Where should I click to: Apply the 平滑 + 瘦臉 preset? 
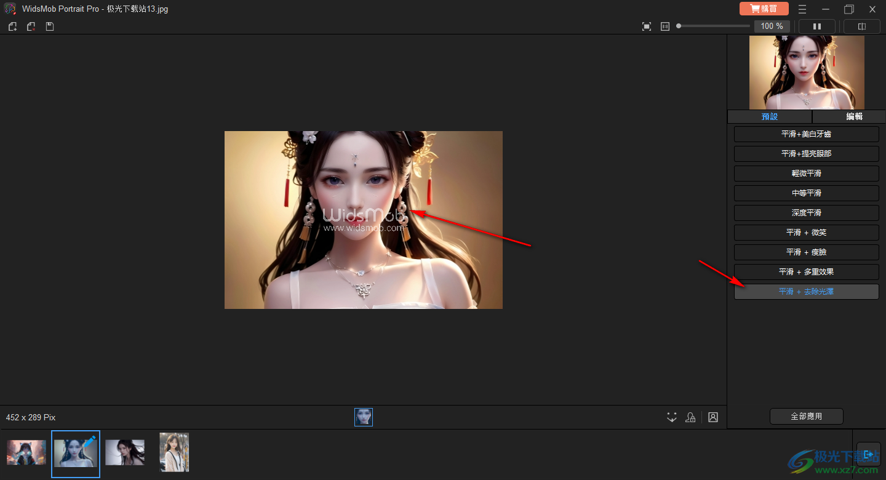[x=807, y=252]
